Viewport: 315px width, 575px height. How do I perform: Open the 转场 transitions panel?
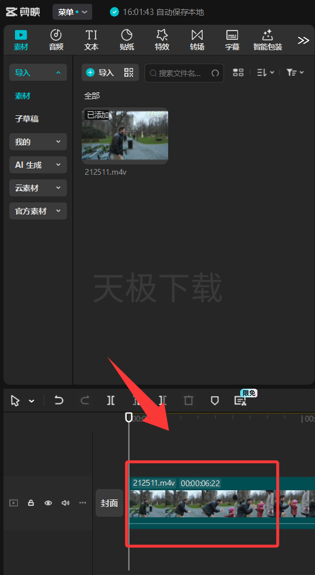coord(197,40)
